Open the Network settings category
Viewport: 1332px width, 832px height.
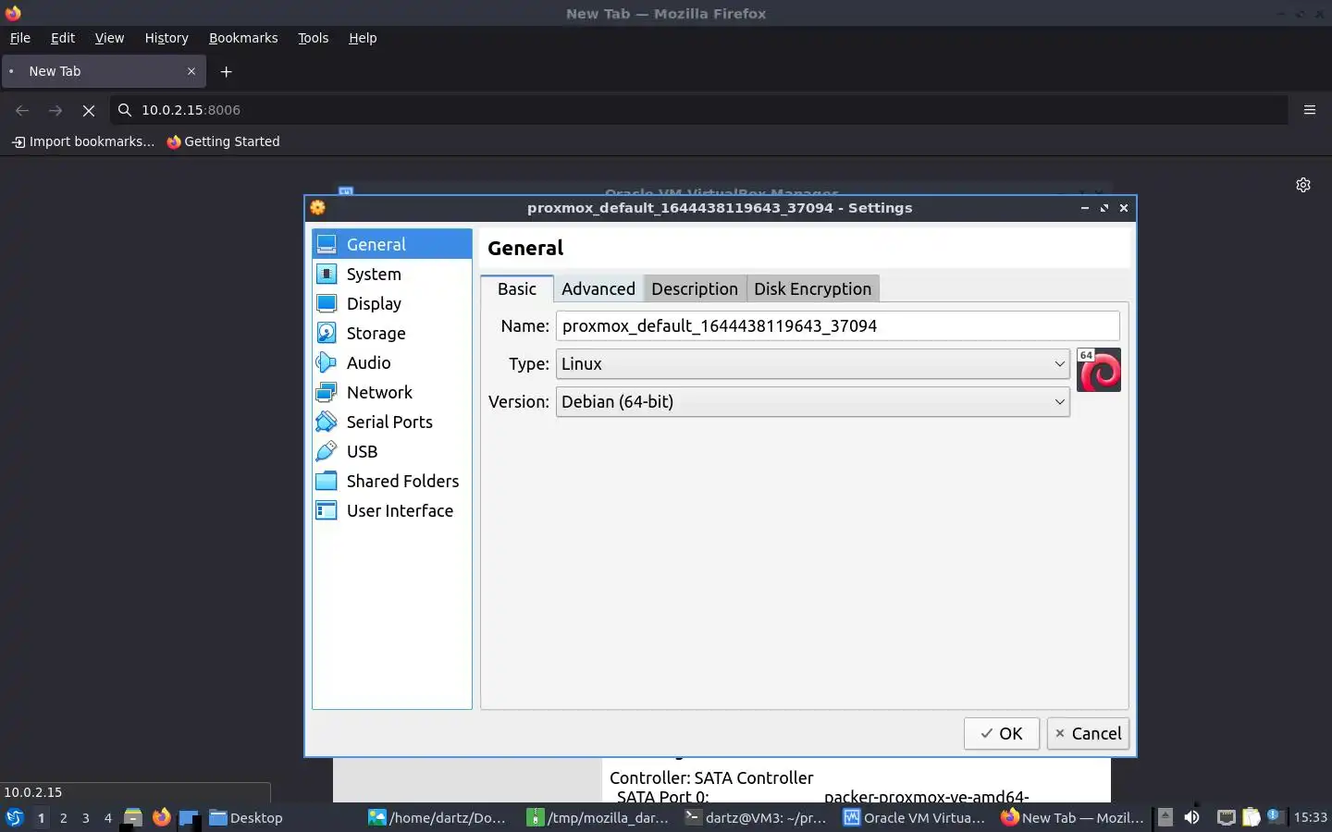(x=392, y=392)
